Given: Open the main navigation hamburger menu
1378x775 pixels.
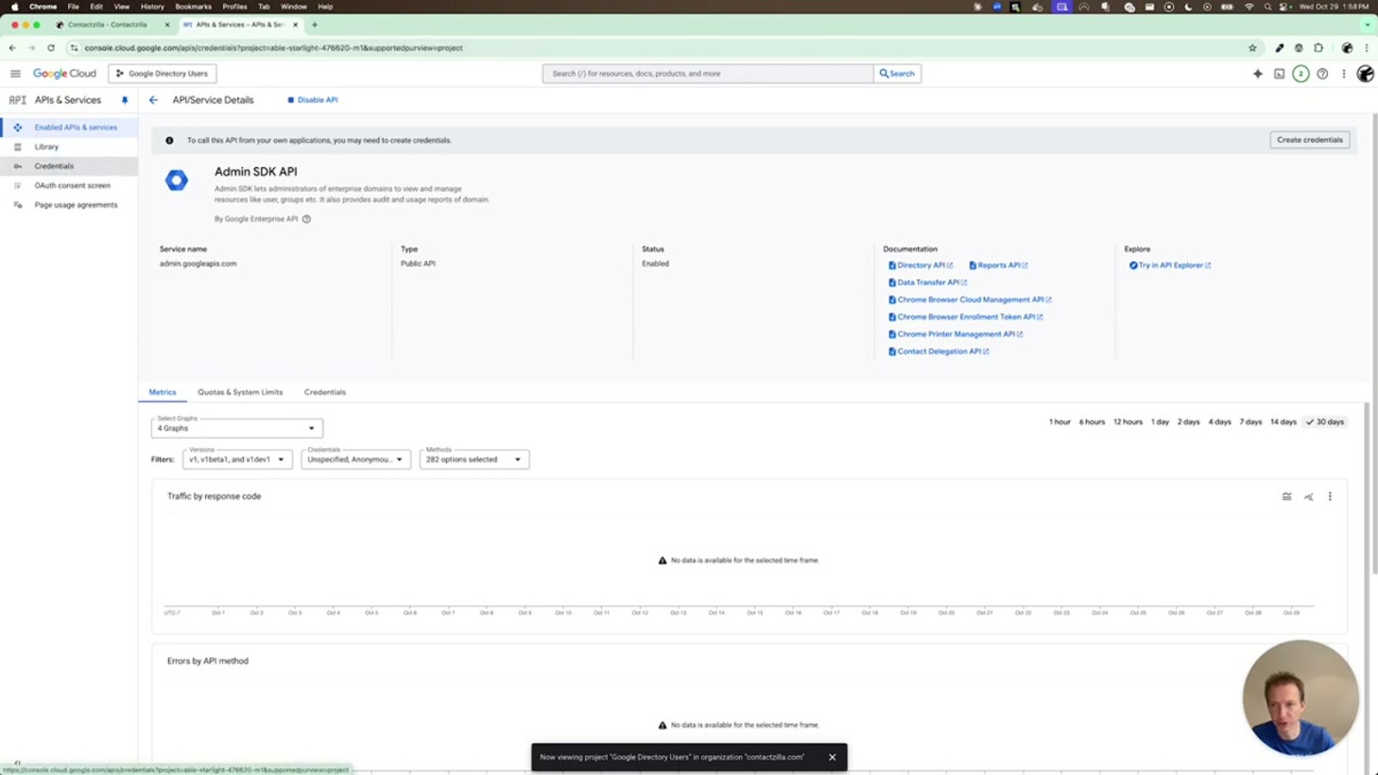Looking at the screenshot, I should click(x=15, y=73).
